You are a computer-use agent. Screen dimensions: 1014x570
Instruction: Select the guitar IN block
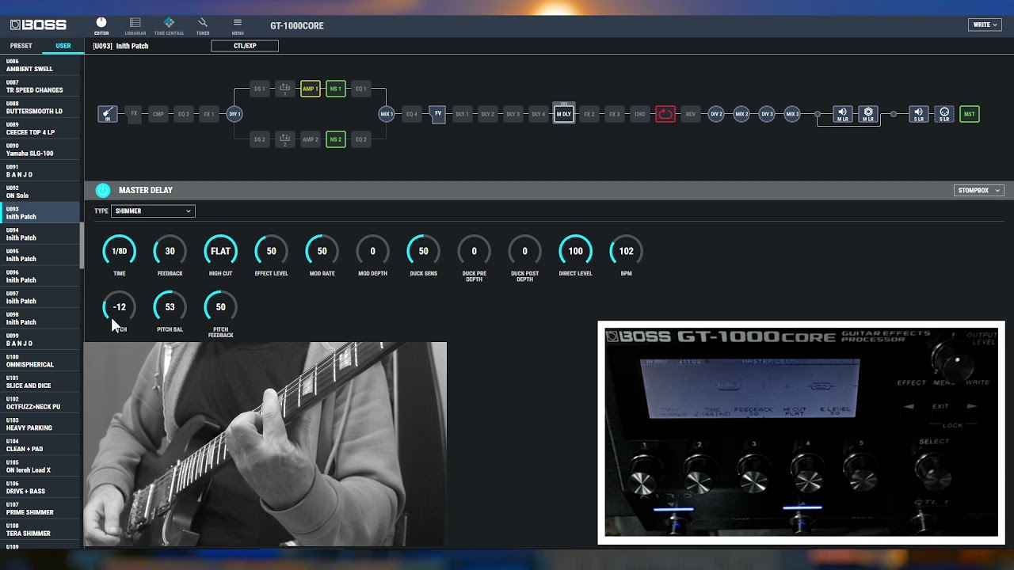(108, 114)
